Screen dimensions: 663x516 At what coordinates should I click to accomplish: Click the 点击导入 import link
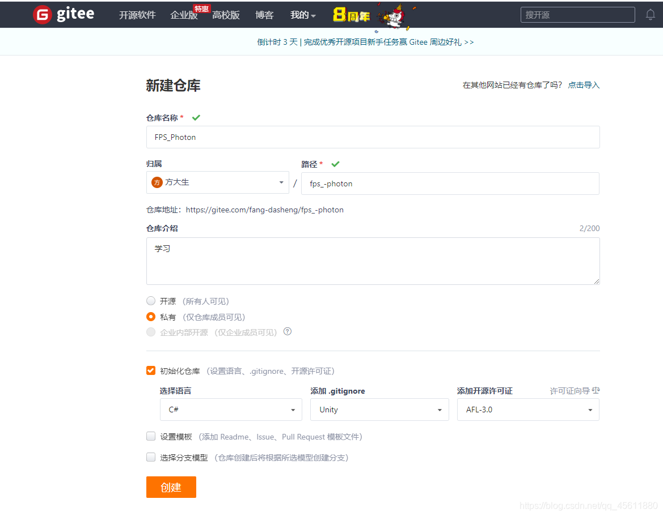tap(584, 85)
